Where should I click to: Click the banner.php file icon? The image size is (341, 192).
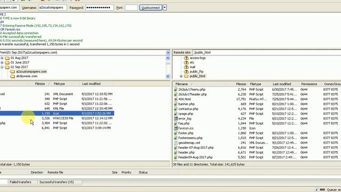coord(176,104)
